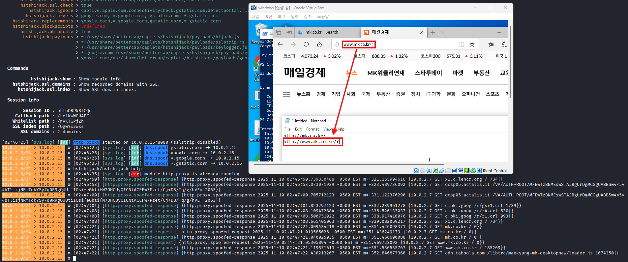Click the Recycle Bin icon on guest desktop

[x=261, y=30]
